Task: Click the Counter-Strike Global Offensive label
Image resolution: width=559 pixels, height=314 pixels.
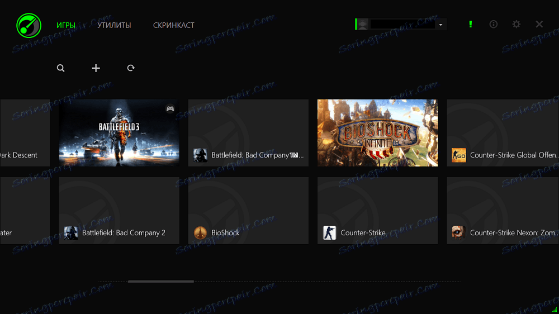Action: point(514,155)
